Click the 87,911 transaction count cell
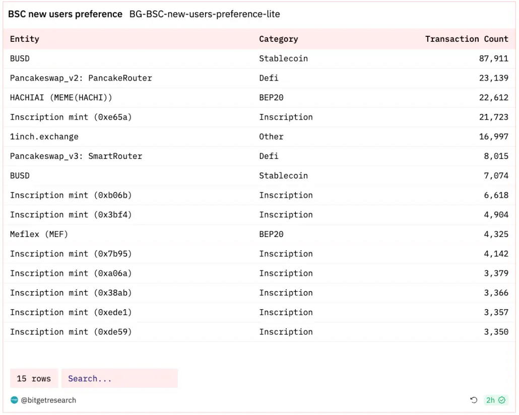This screenshot has width=519, height=415. [493, 58]
